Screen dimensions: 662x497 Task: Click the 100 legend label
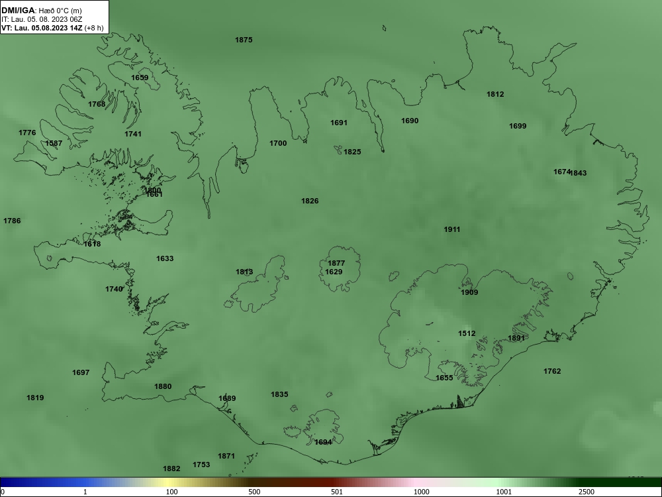[171, 492]
